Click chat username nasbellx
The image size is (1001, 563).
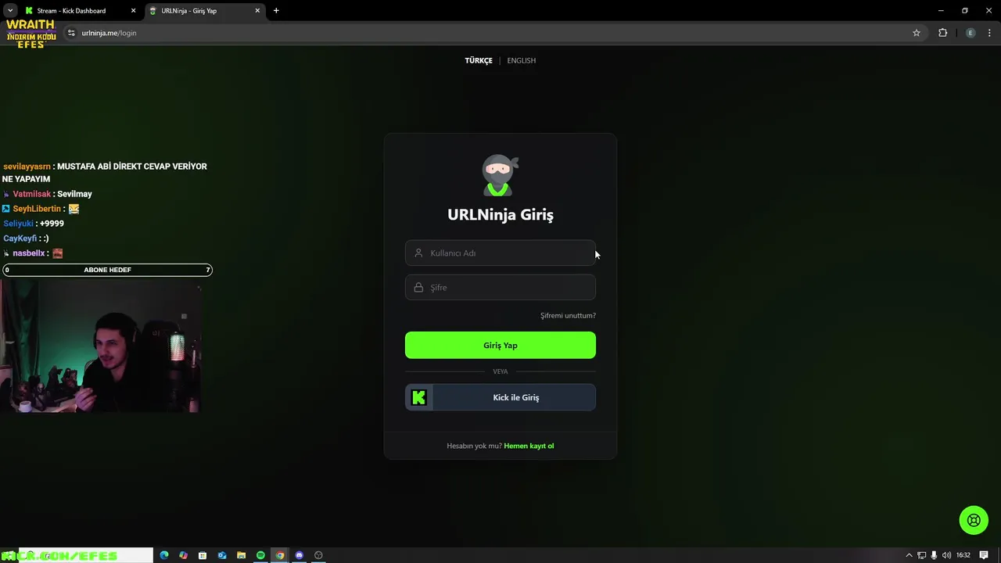coord(28,253)
